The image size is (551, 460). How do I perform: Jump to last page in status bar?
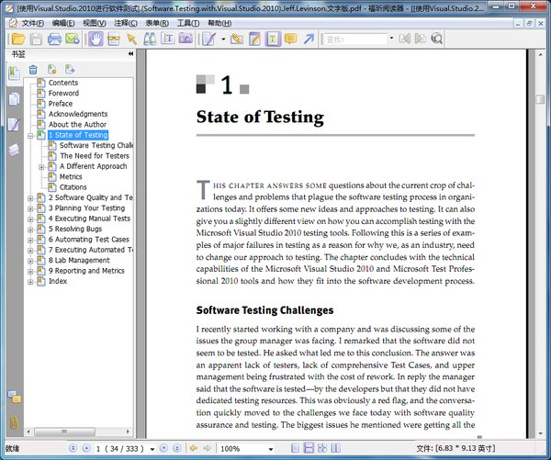coord(177,448)
